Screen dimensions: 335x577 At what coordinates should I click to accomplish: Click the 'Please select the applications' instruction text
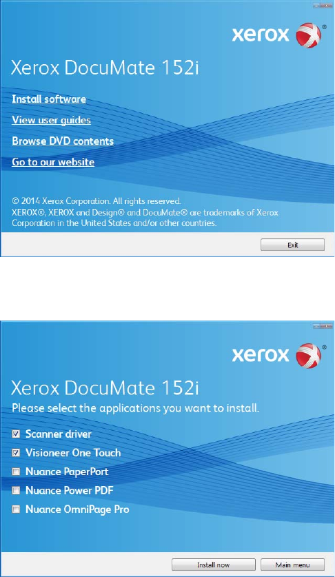coord(136,408)
